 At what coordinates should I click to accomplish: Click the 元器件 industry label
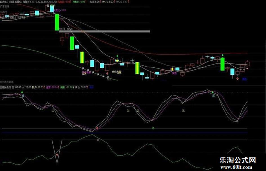pyautogui.click(x=3, y=12)
